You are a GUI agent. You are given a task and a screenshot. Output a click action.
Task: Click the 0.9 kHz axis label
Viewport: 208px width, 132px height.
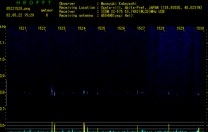(3, 76)
